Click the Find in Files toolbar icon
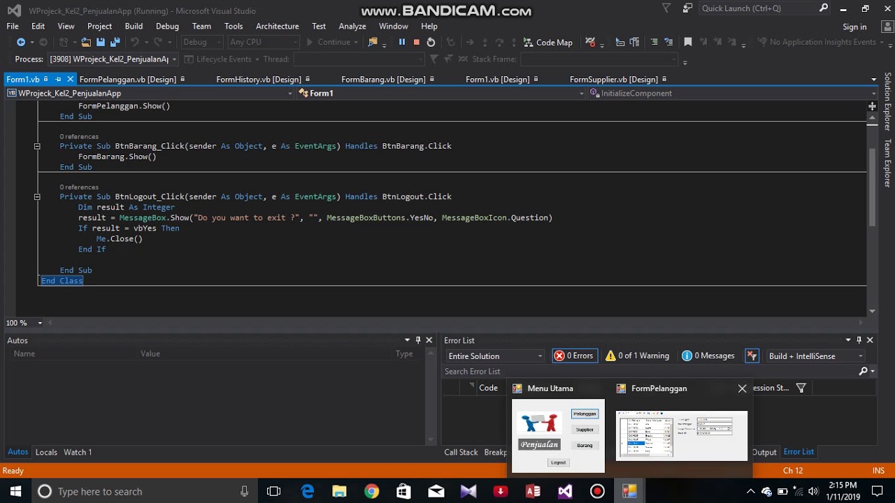The image size is (895, 503). point(373,42)
